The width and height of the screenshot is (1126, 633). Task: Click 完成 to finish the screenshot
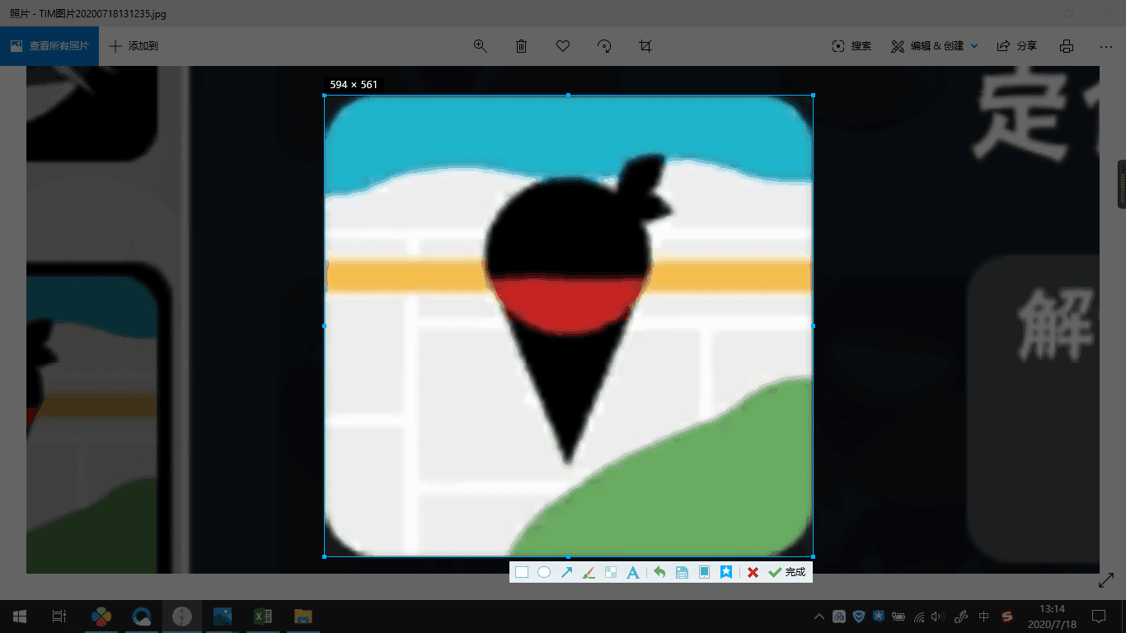[787, 572]
